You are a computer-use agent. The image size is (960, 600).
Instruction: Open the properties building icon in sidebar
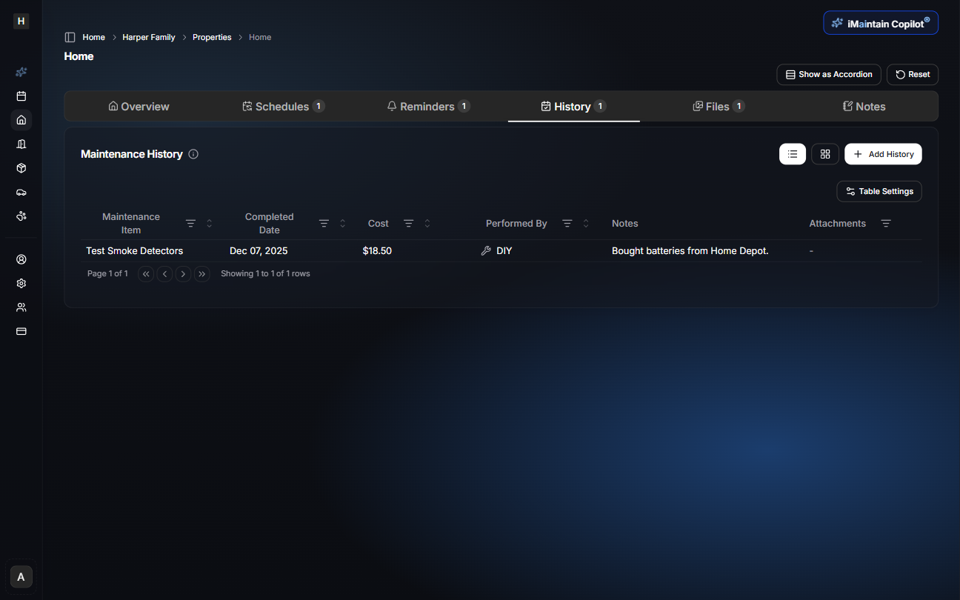tap(21, 144)
